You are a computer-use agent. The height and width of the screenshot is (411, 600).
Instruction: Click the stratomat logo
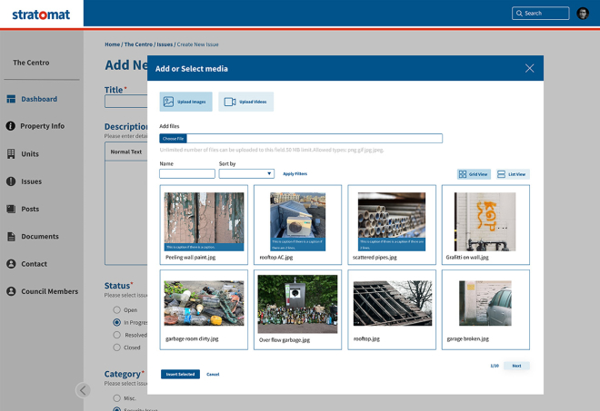(x=41, y=15)
